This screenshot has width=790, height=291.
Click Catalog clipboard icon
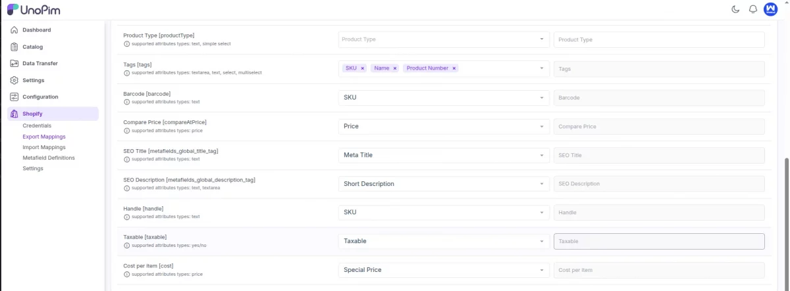point(14,47)
